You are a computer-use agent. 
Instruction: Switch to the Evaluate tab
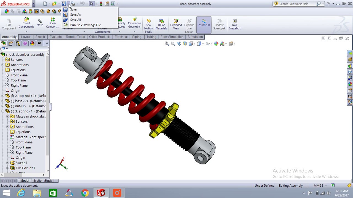point(55,37)
